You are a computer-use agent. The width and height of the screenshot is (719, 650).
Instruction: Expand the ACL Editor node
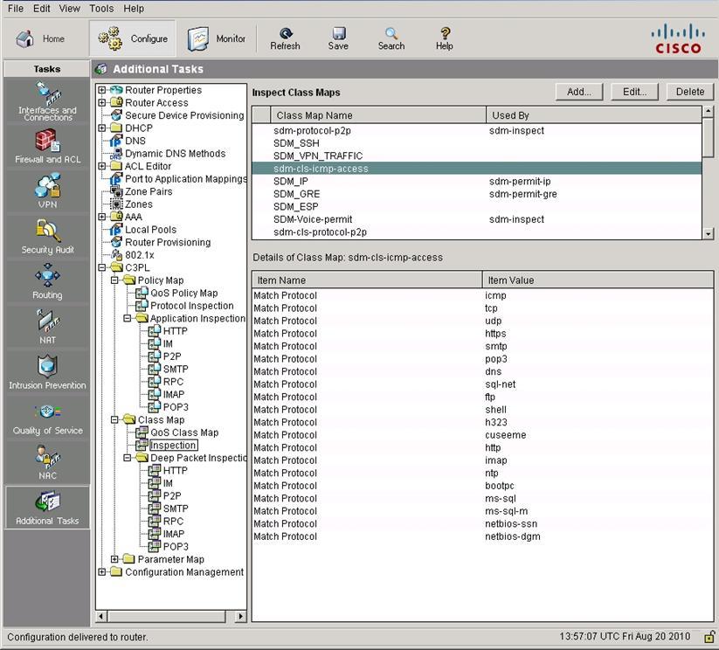[102, 166]
